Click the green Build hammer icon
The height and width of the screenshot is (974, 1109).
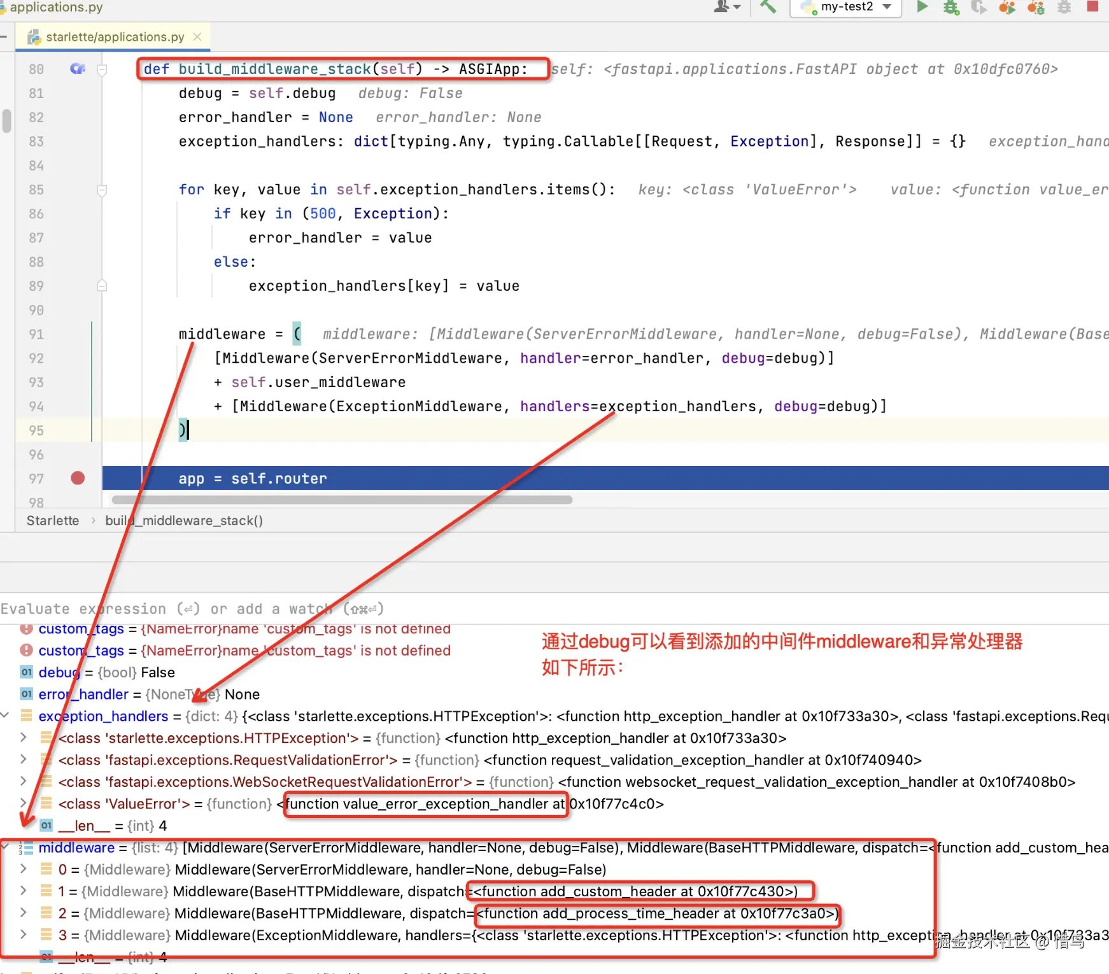tap(768, 7)
